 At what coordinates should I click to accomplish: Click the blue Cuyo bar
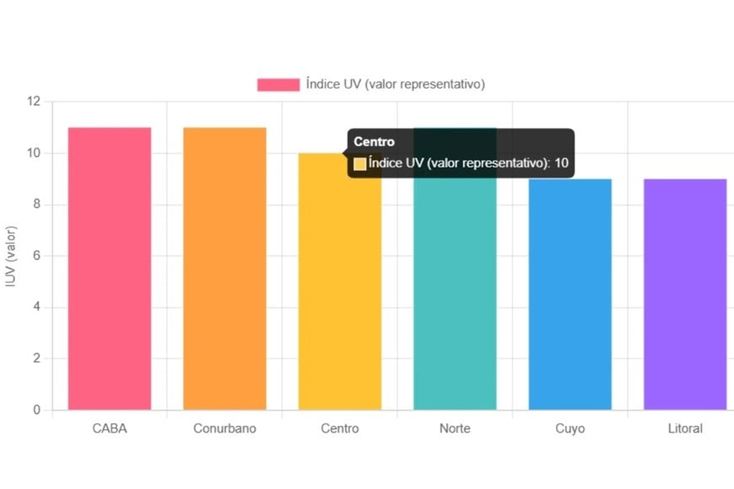[570, 294]
